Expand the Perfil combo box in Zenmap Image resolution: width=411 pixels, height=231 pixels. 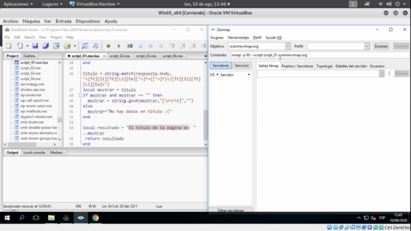tap(367, 46)
